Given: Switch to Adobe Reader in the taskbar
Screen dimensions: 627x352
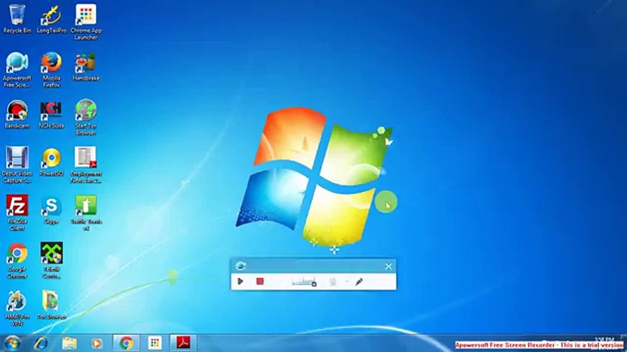Looking at the screenshot, I should tap(183, 343).
